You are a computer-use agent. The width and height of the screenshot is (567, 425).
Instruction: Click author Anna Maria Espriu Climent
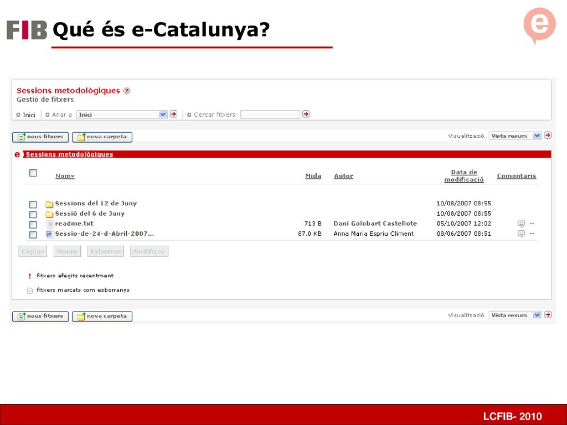click(374, 234)
